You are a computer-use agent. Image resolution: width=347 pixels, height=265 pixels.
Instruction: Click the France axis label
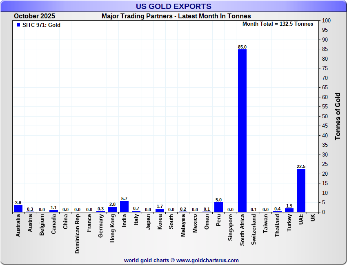(89, 223)
